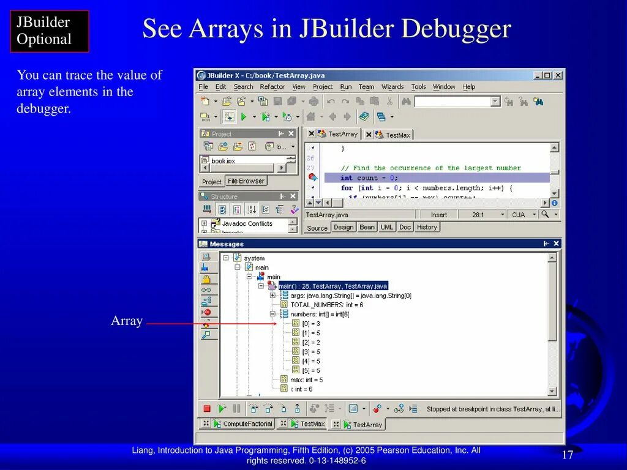Open the Team menu

(366, 87)
